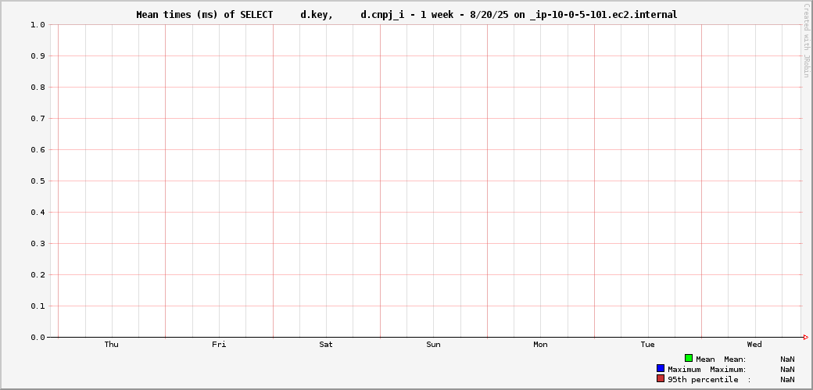Click the 0.7 y-axis value

pyautogui.click(x=38, y=119)
